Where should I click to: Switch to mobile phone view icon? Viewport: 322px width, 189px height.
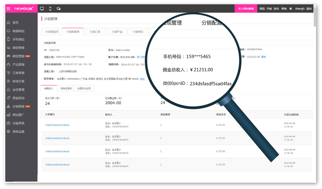pos(50,8)
